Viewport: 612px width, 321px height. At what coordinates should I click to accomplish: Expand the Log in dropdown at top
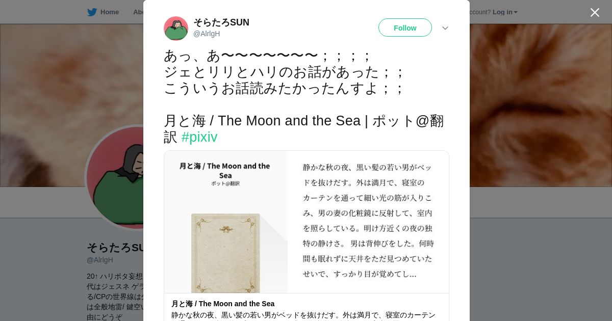tap(505, 12)
